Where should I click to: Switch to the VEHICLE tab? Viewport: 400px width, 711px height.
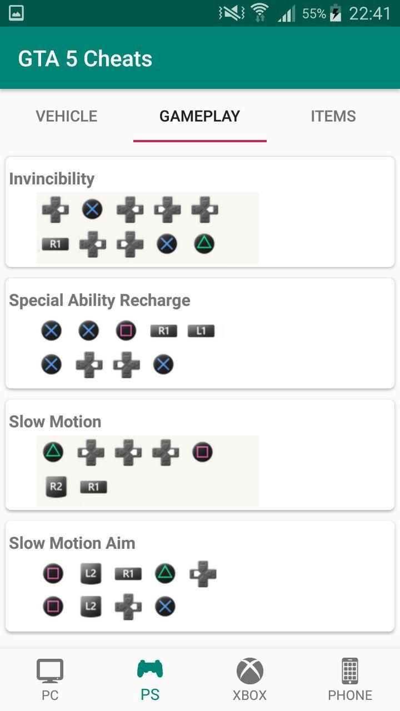tap(67, 116)
